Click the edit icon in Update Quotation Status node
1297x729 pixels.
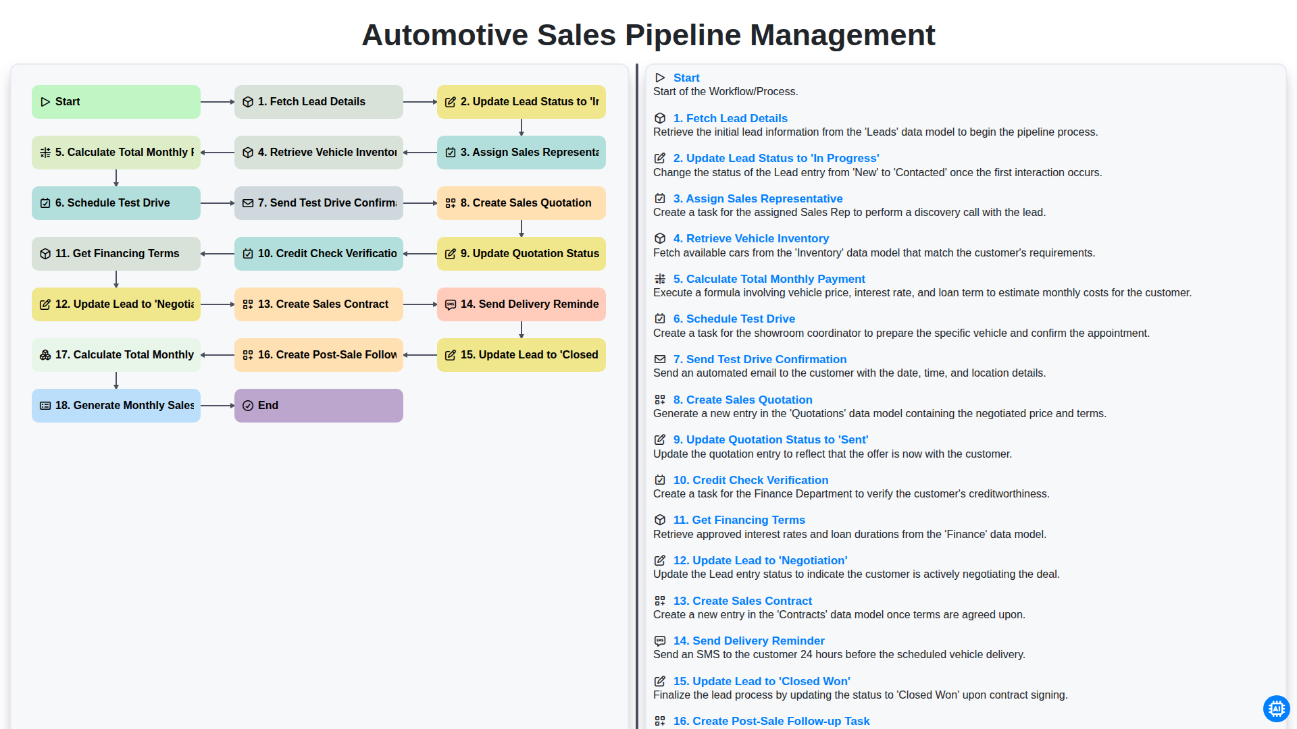point(451,254)
